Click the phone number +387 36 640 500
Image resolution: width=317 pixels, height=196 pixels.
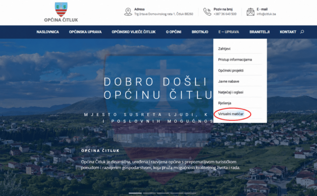225,14
